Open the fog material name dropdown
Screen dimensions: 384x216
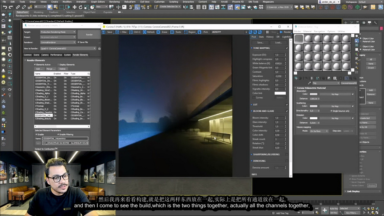point(326,83)
